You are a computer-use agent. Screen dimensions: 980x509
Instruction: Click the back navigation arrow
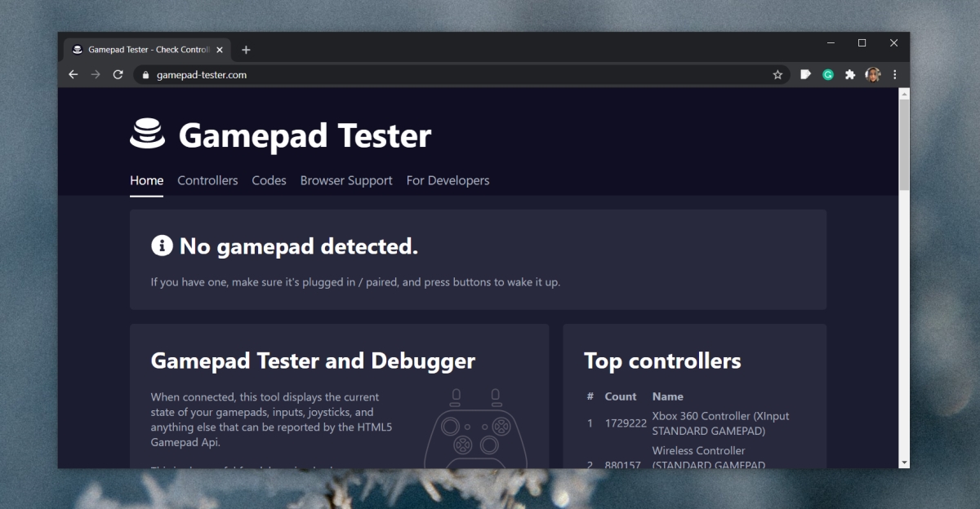click(x=73, y=74)
